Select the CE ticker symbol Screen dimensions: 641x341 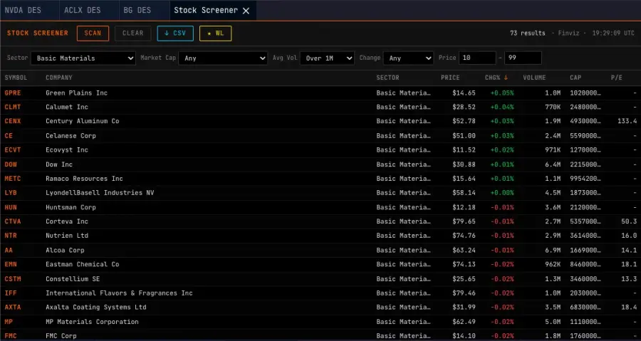tap(9, 135)
